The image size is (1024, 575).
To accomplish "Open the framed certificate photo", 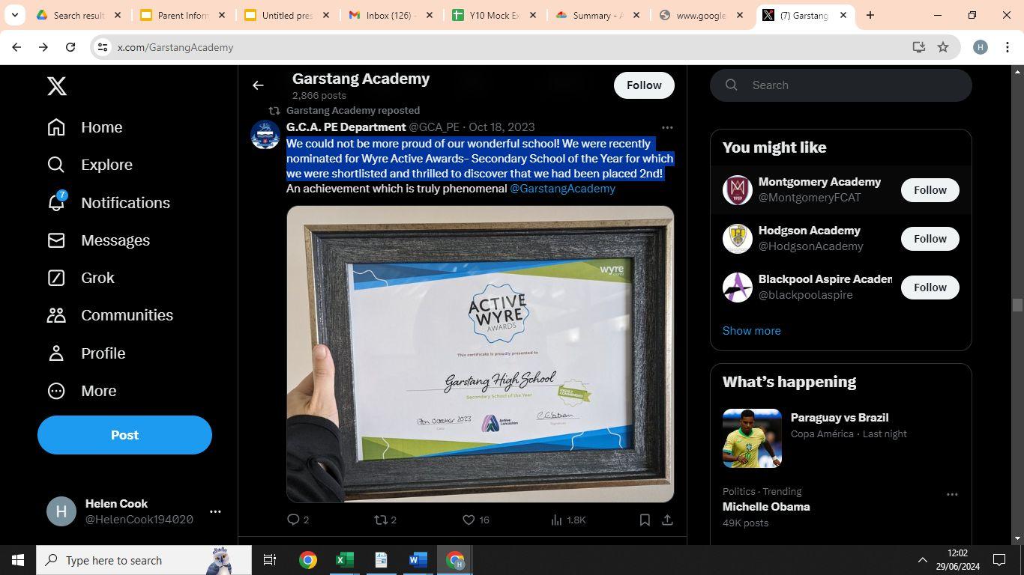I will tap(481, 354).
